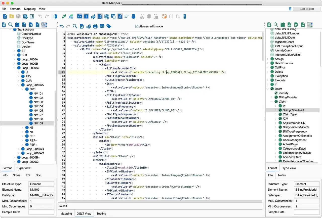The height and width of the screenshot is (218, 322).
Task: Switch to the Mapping tab
Action: pyautogui.click(x=66, y=213)
